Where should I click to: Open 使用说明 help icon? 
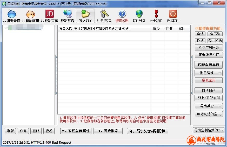click(122, 14)
